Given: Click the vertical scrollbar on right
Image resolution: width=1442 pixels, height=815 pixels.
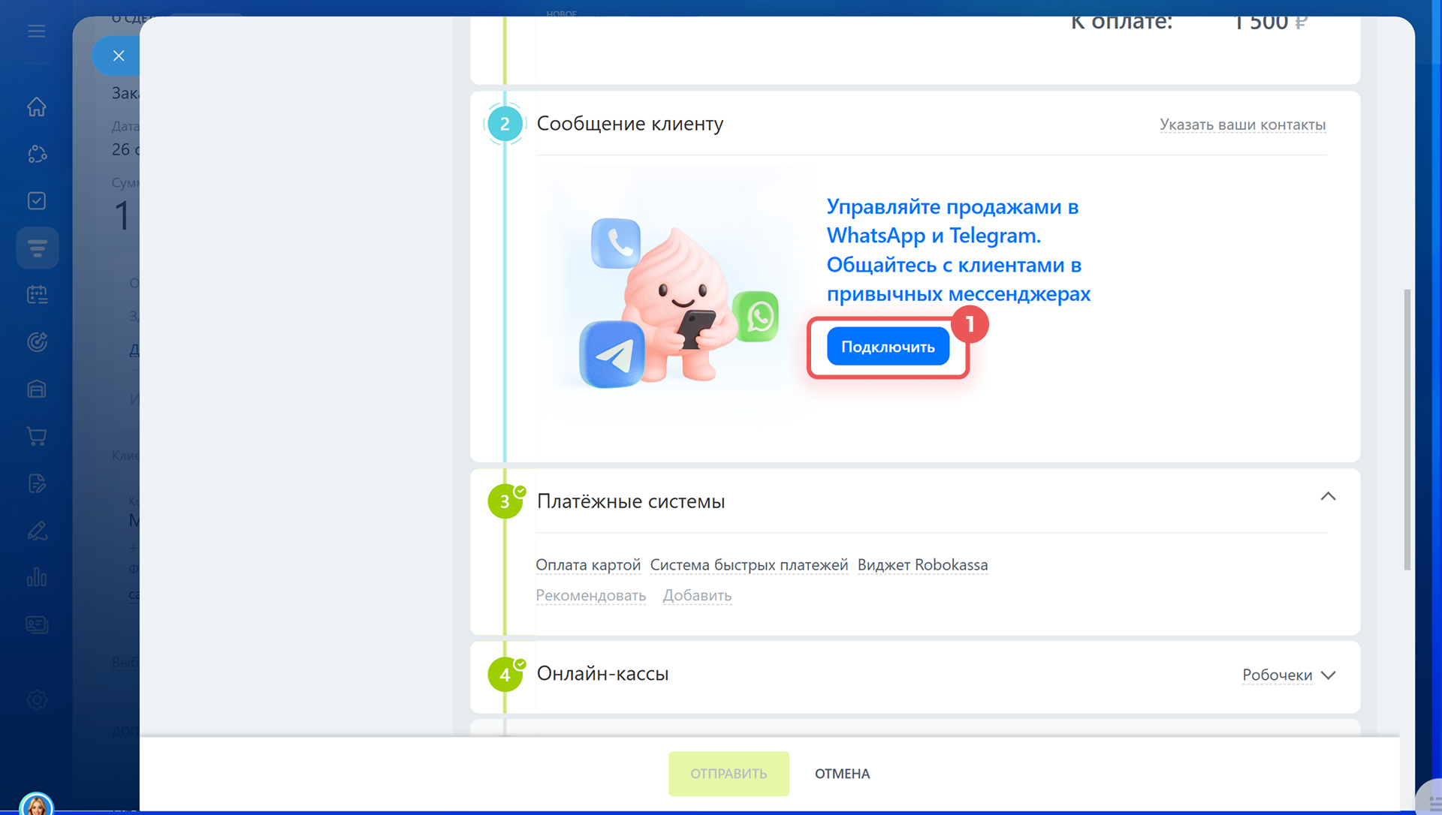Looking at the screenshot, I should click(x=1407, y=428).
